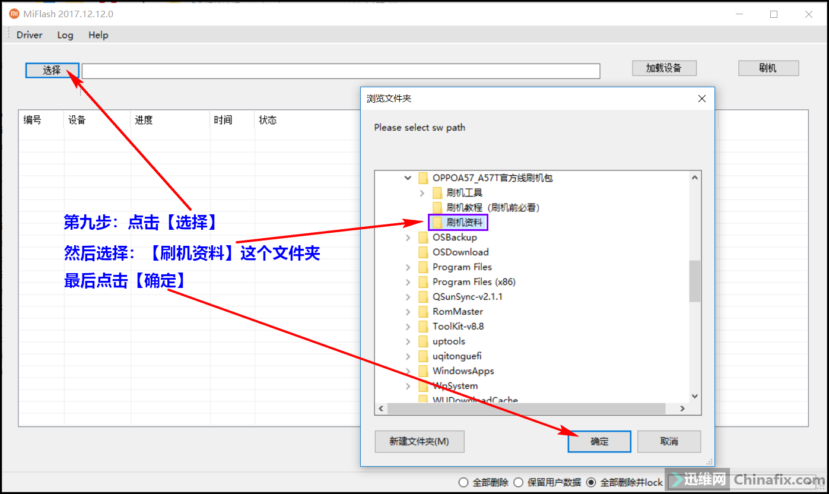Expand the RomMaster folder

408,312
